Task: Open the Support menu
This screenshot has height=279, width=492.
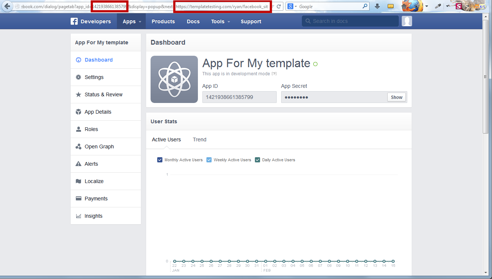Action: coord(251,21)
